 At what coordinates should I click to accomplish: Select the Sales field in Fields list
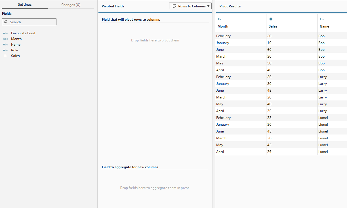coord(15,56)
